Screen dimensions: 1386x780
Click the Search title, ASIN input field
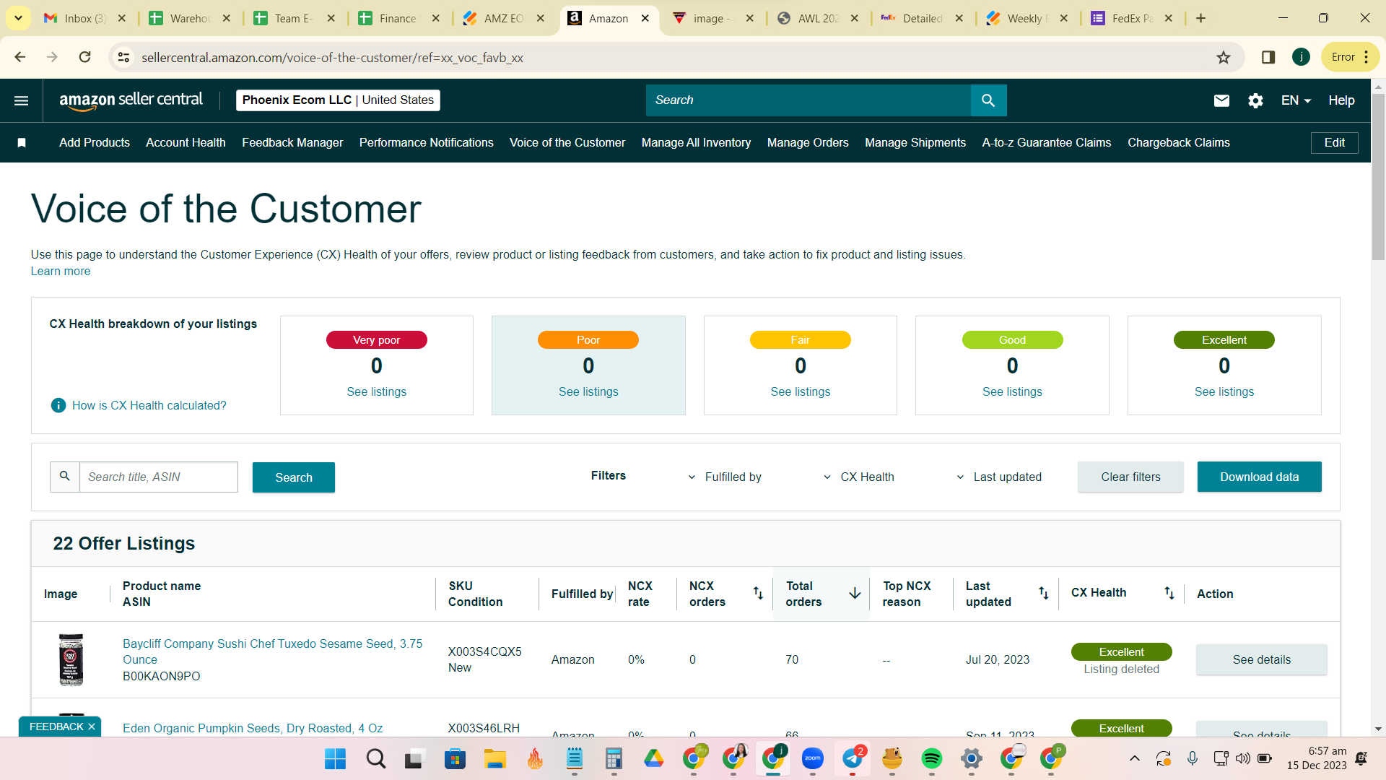click(158, 477)
